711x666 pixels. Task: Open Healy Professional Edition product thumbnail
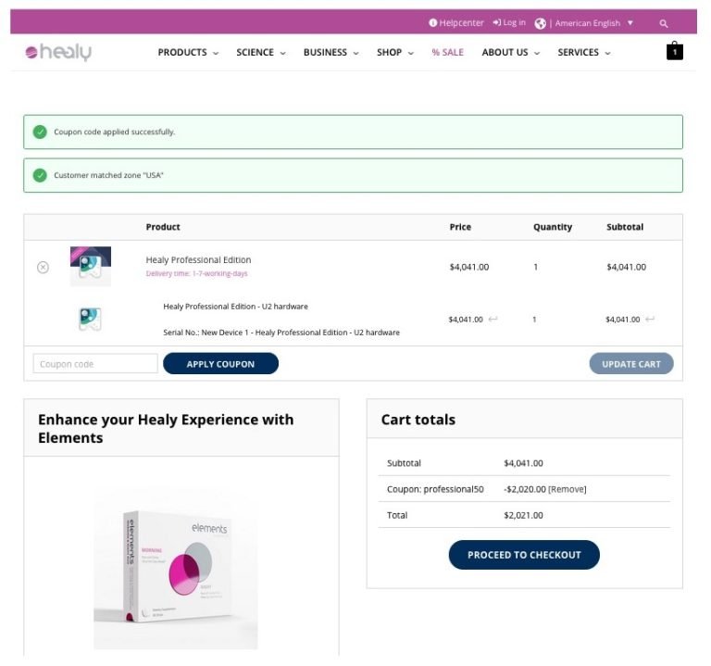pyautogui.click(x=91, y=267)
